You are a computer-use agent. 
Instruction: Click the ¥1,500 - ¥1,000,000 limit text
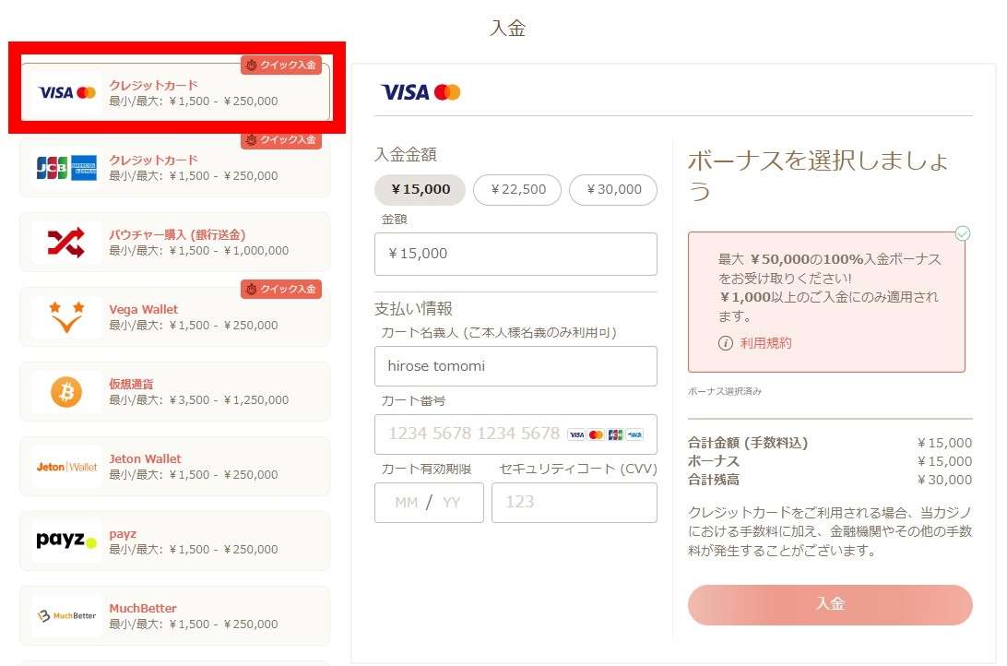coord(230,251)
